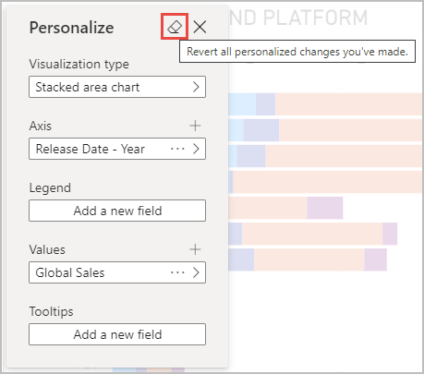Open the Stacked area chart visualization dropdown
424x374 pixels.
(117, 87)
